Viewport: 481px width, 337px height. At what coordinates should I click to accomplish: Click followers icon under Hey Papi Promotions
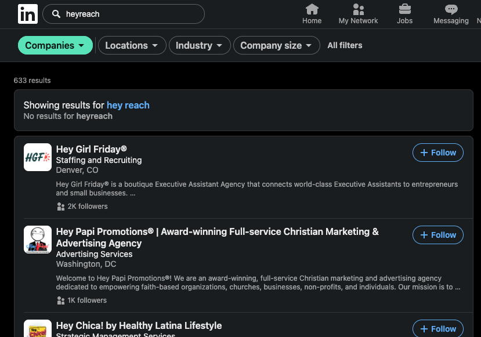[x=61, y=300]
